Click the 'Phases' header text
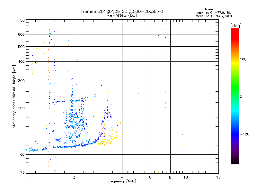This screenshot has height=193, width=257. (208, 9)
